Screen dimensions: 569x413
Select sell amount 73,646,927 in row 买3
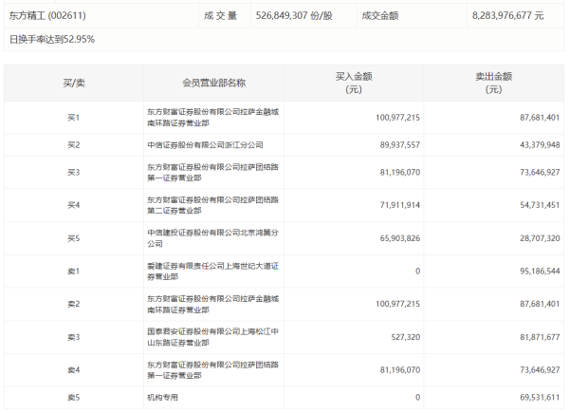point(540,173)
